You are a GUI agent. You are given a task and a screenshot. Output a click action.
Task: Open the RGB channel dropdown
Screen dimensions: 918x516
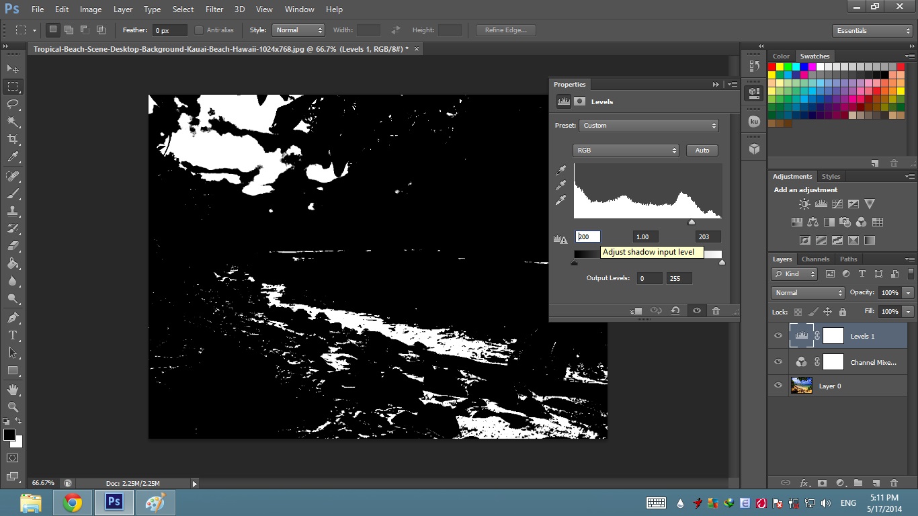(626, 150)
